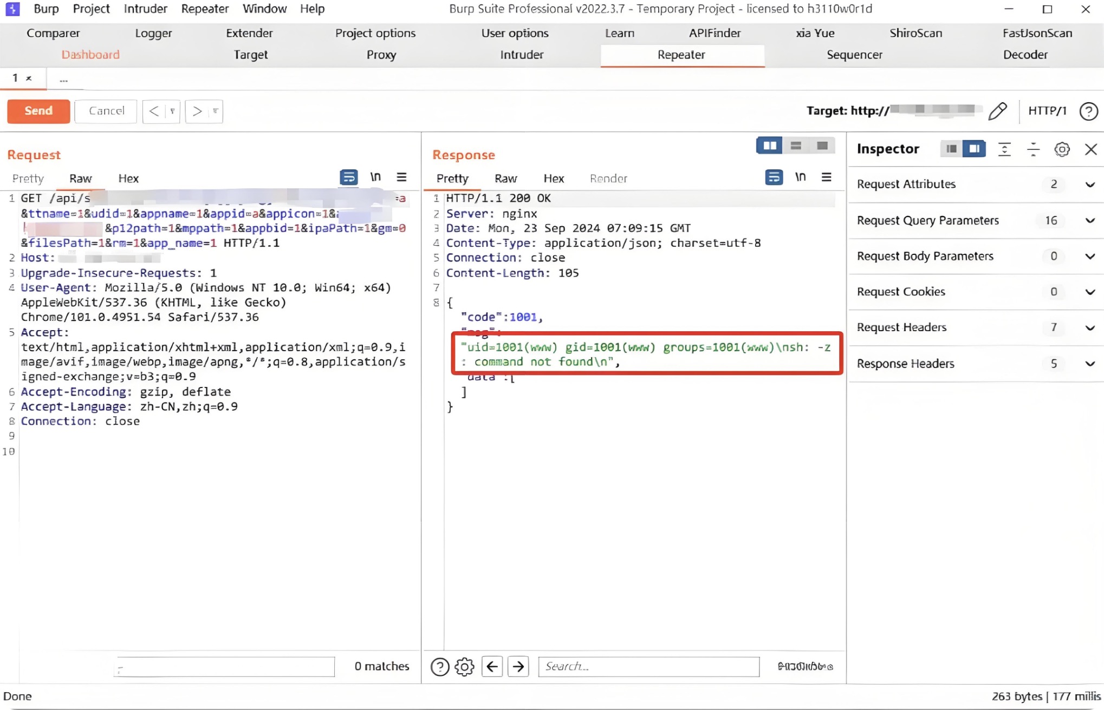Switch HTTP/1 protocol selector

tap(1047, 111)
